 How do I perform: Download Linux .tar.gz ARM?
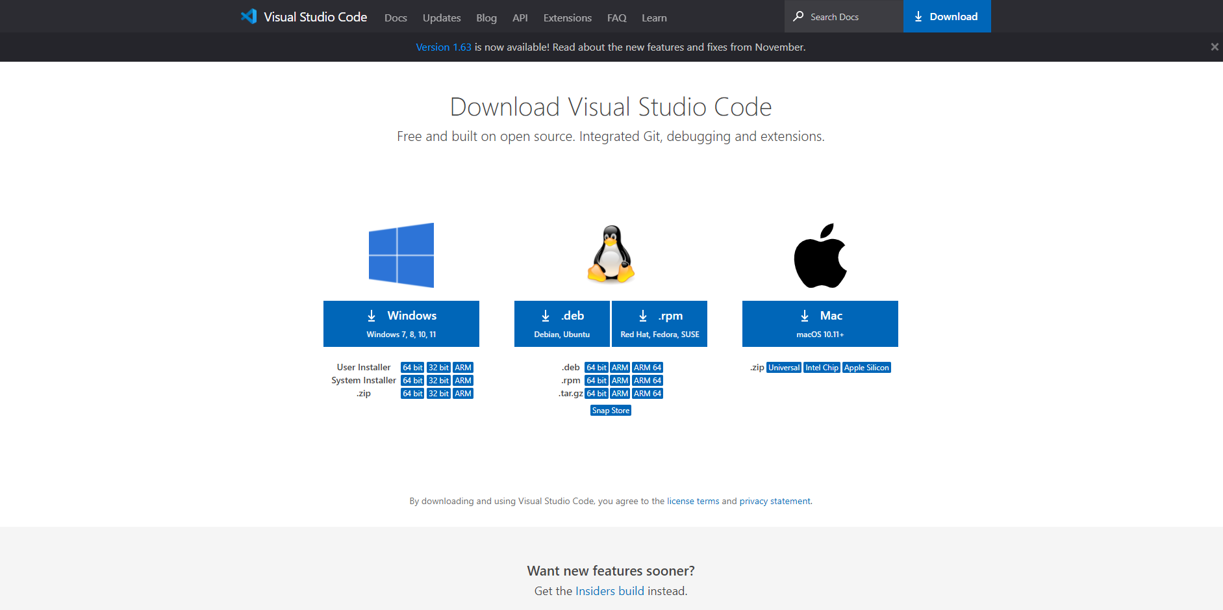pyautogui.click(x=620, y=394)
